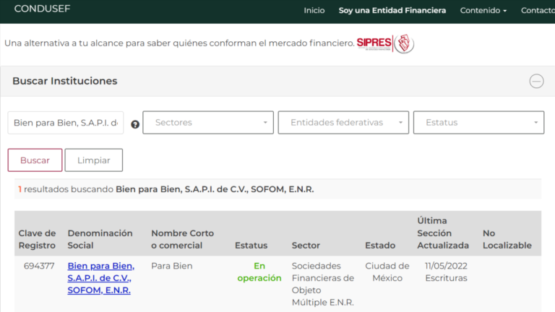
Task: Focus the institution name search field
Action: point(66,123)
